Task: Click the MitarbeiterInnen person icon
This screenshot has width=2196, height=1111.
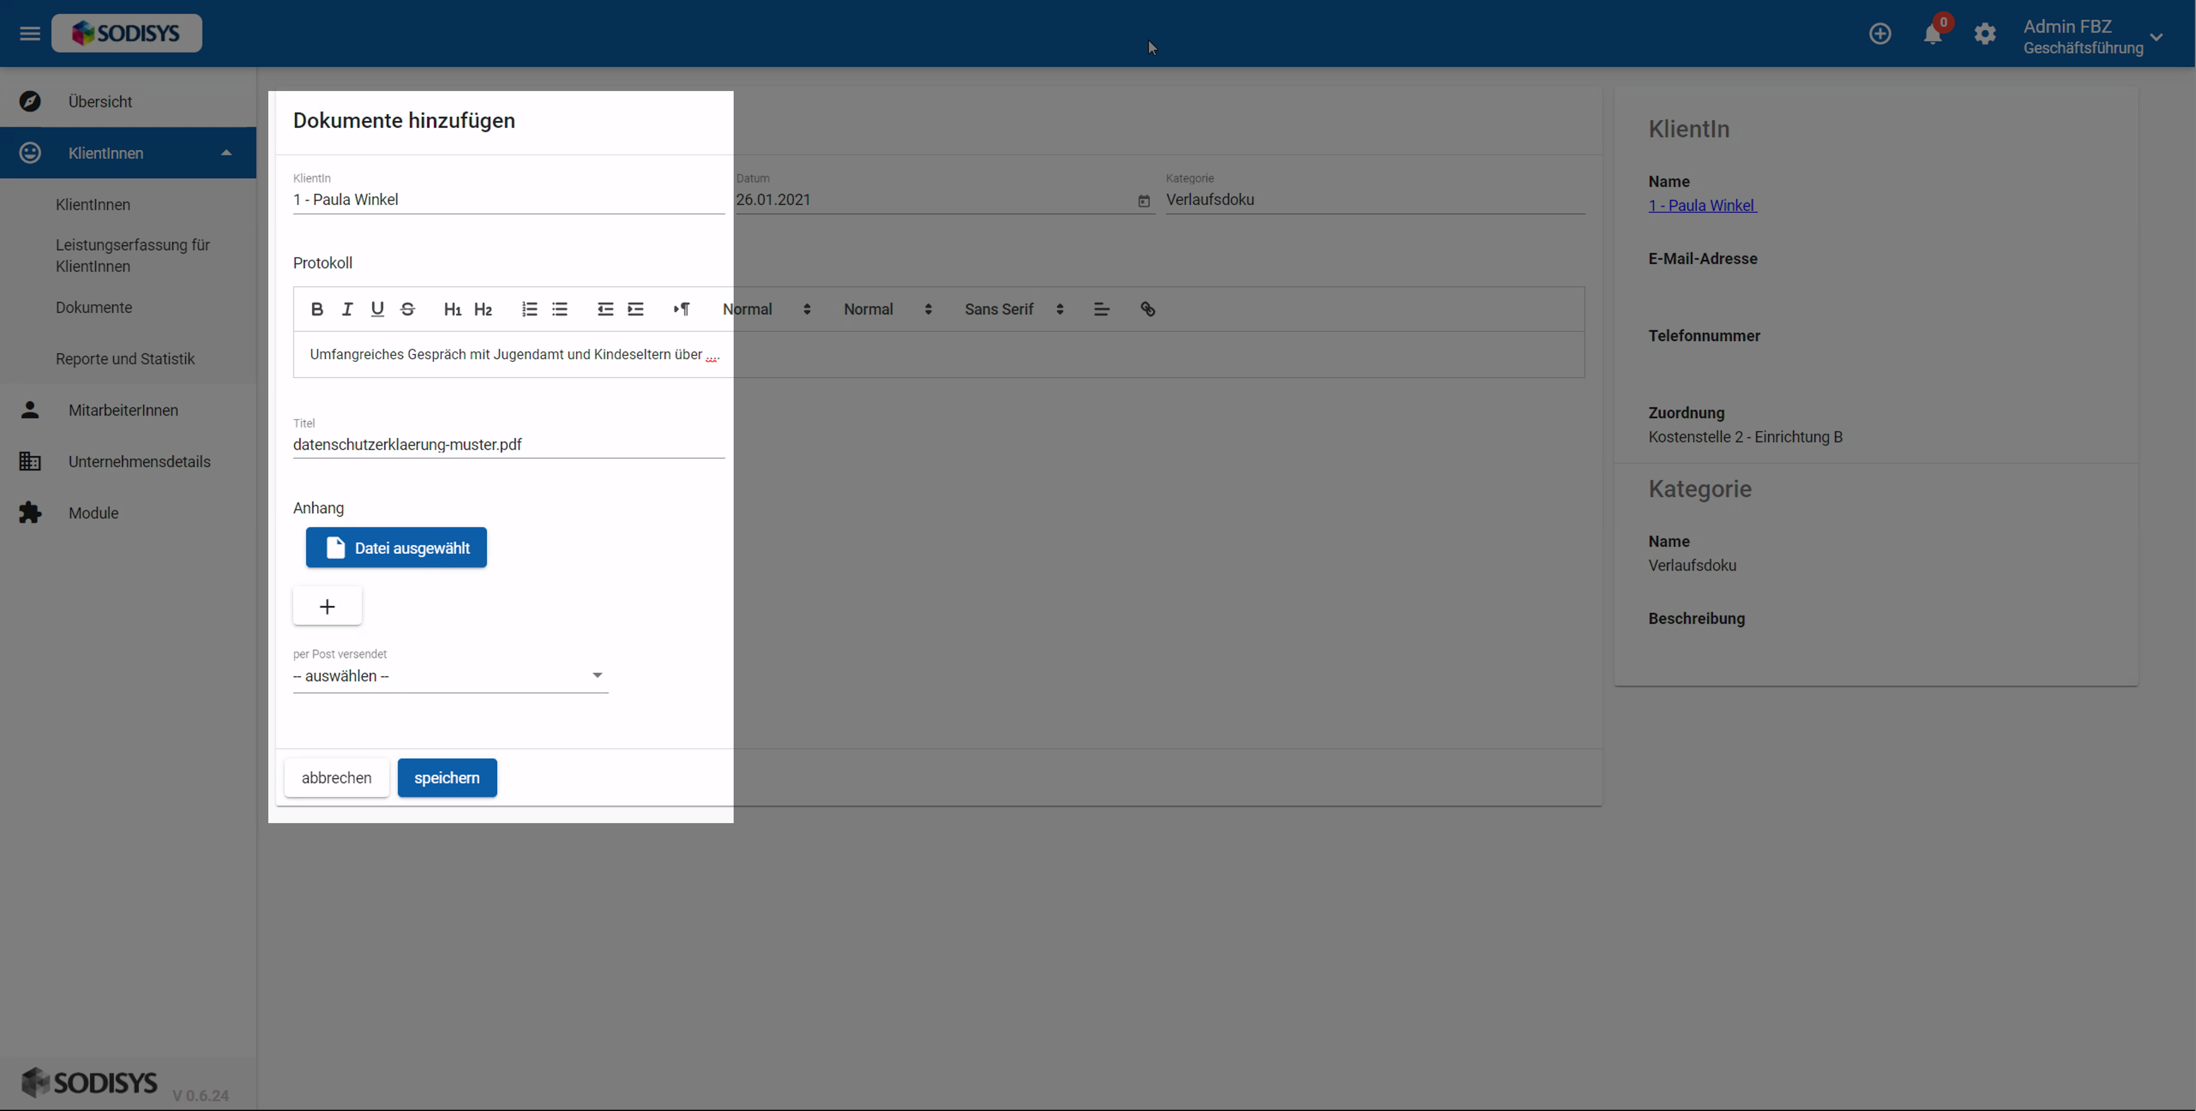Action: point(30,410)
